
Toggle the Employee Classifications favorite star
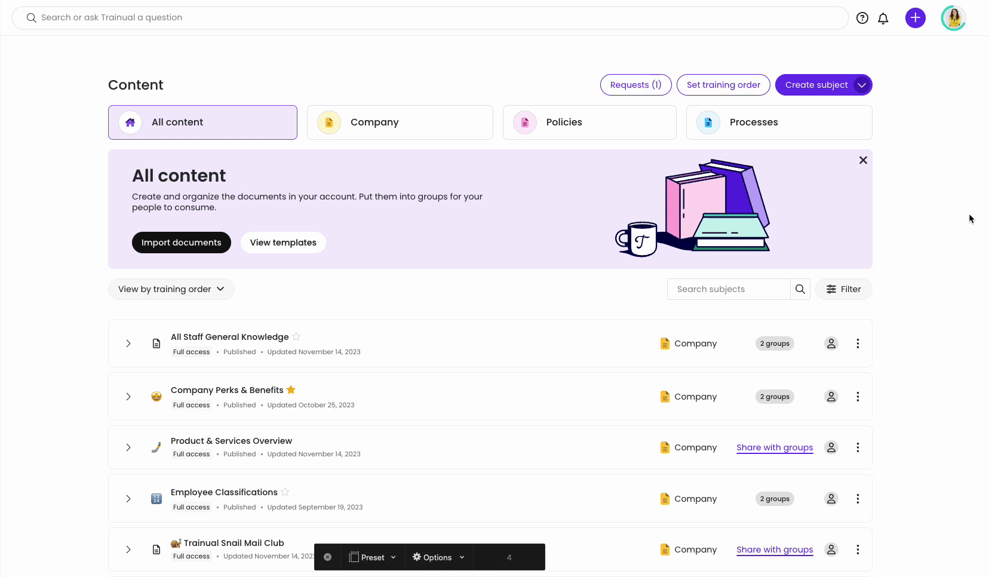point(285,492)
